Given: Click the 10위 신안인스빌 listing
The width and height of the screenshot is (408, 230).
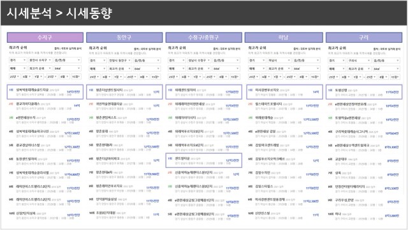Looking at the screenshot, I should [285, 215].
